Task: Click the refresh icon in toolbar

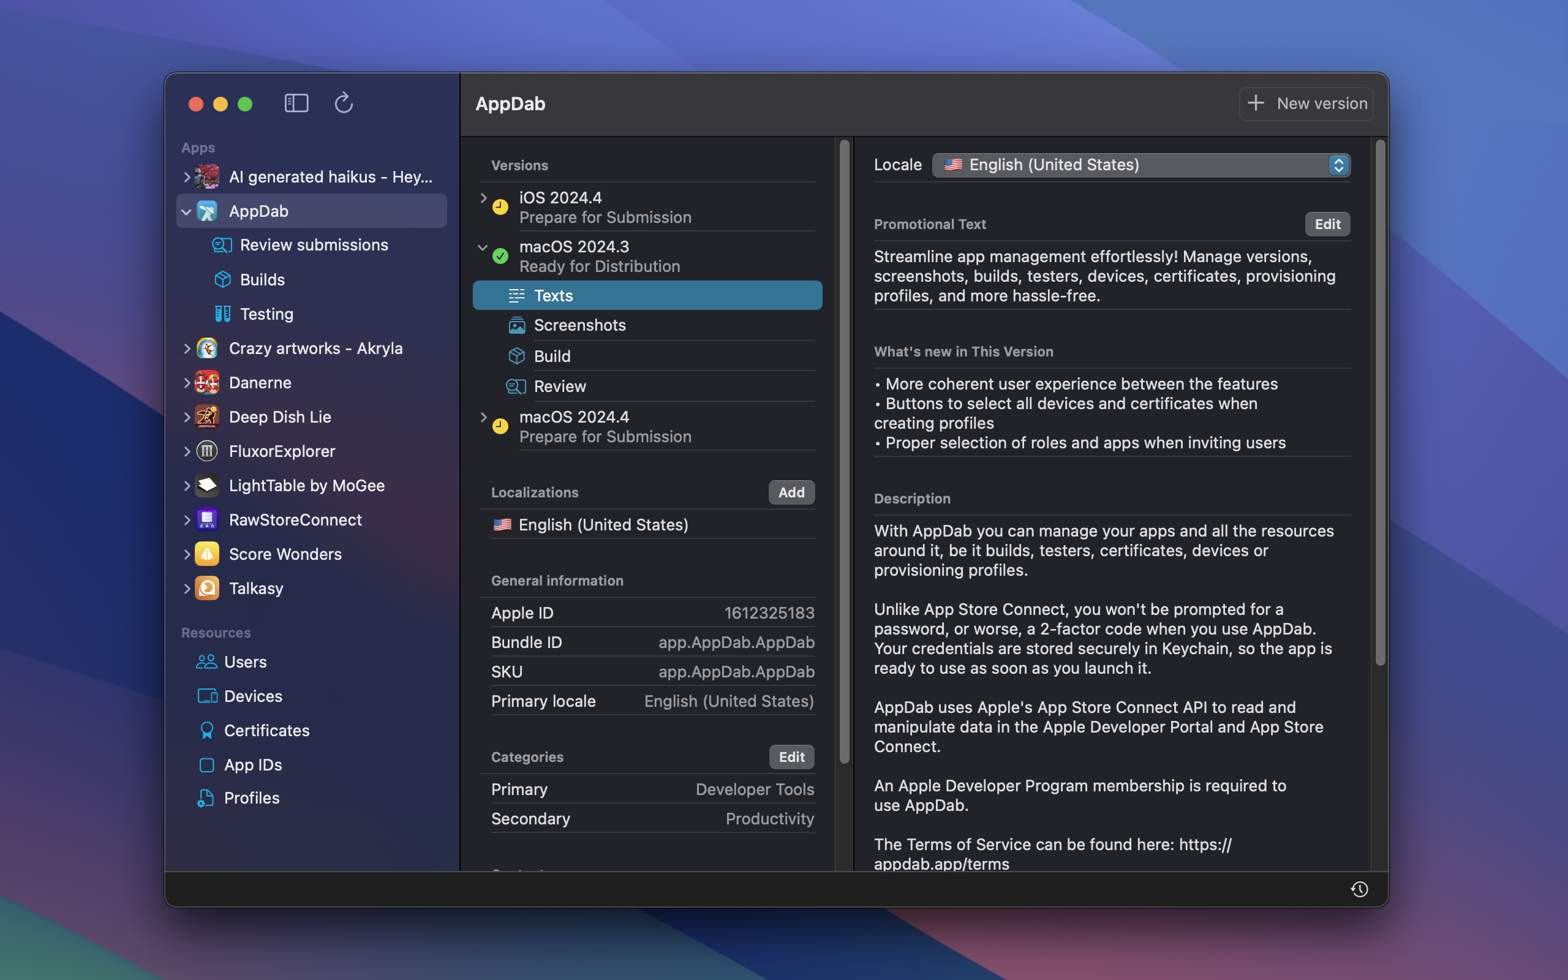Action: pyautogui.click(x=344, y=103)
